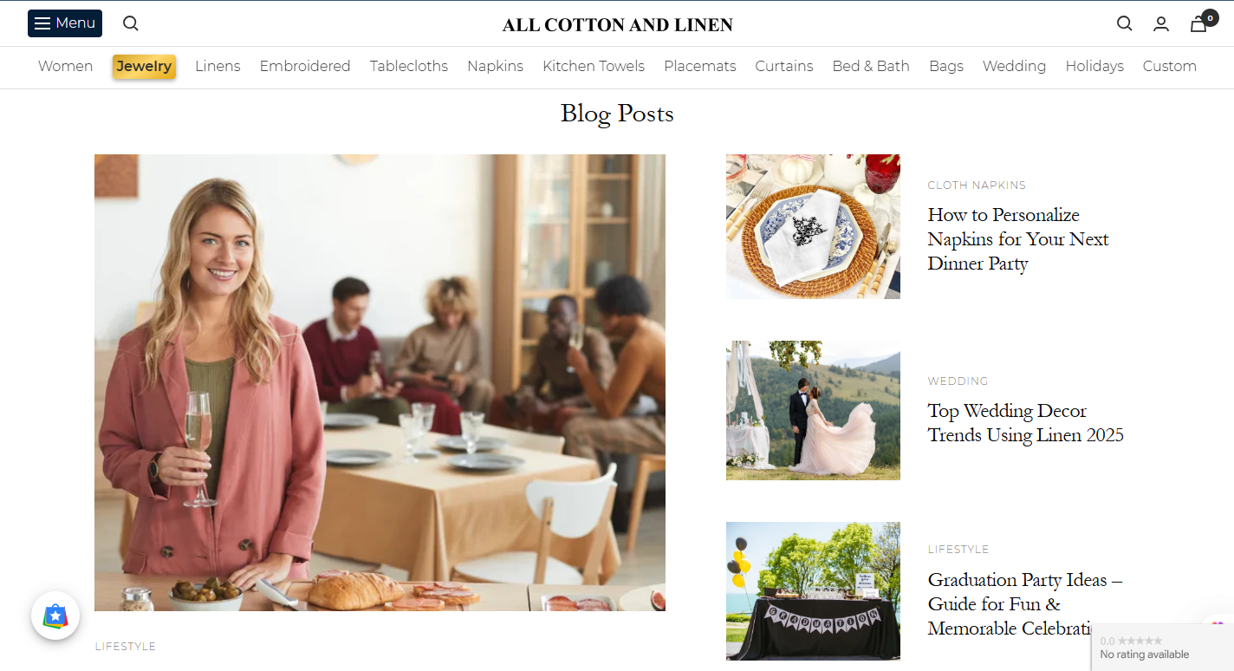Open the hamburger Menu
The image size is (1234, 671).
(64, 23)
